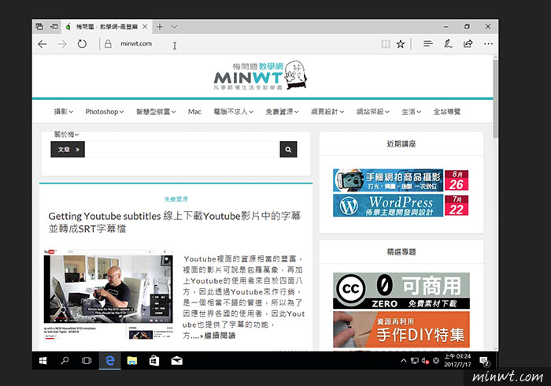Expand the 電腦不求人 menu

(x=233, y=111)
